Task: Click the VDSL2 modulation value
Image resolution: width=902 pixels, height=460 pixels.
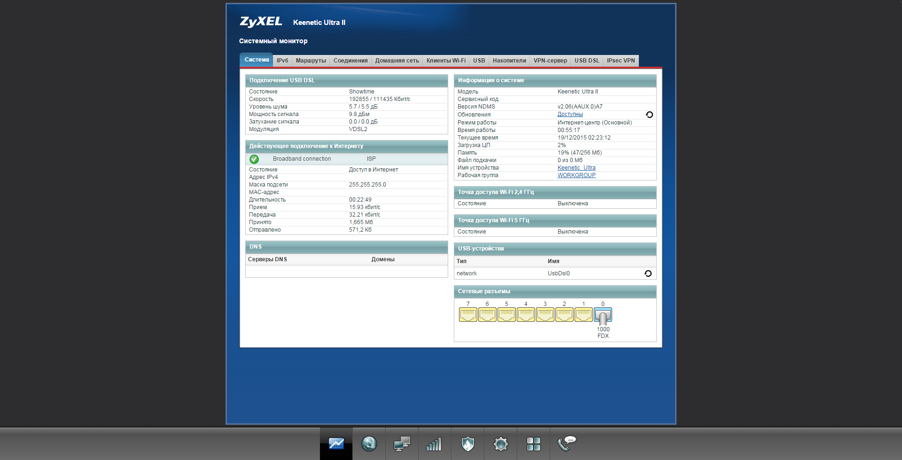Action: coord(358,129)
